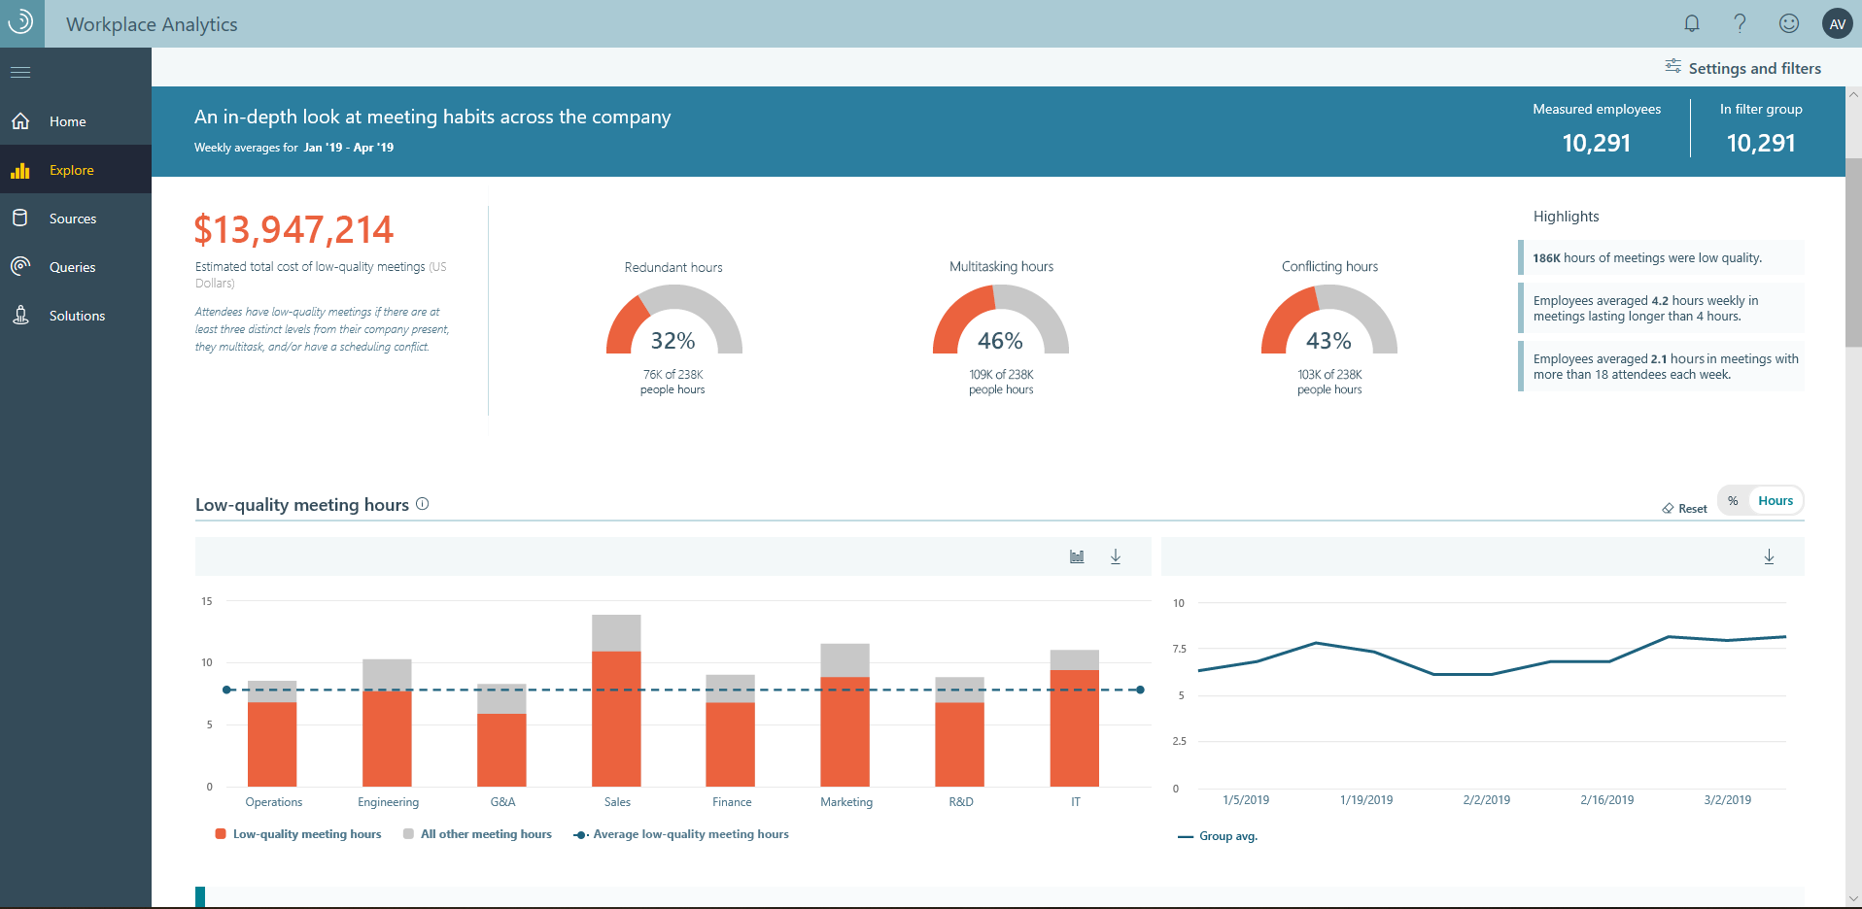
Task: Collapse the hamburger navigation menu
Action: click(x=20, y=72)
